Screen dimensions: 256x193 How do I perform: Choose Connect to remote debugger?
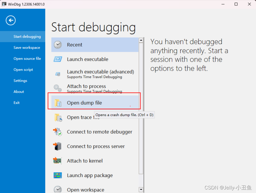95,132
